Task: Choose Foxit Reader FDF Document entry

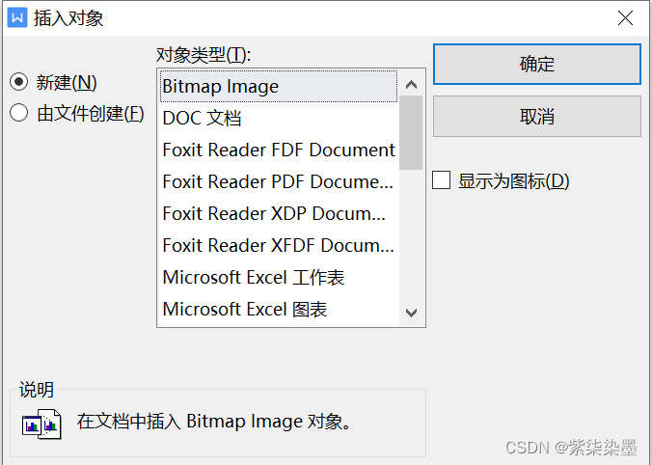Action: point(278,150)
